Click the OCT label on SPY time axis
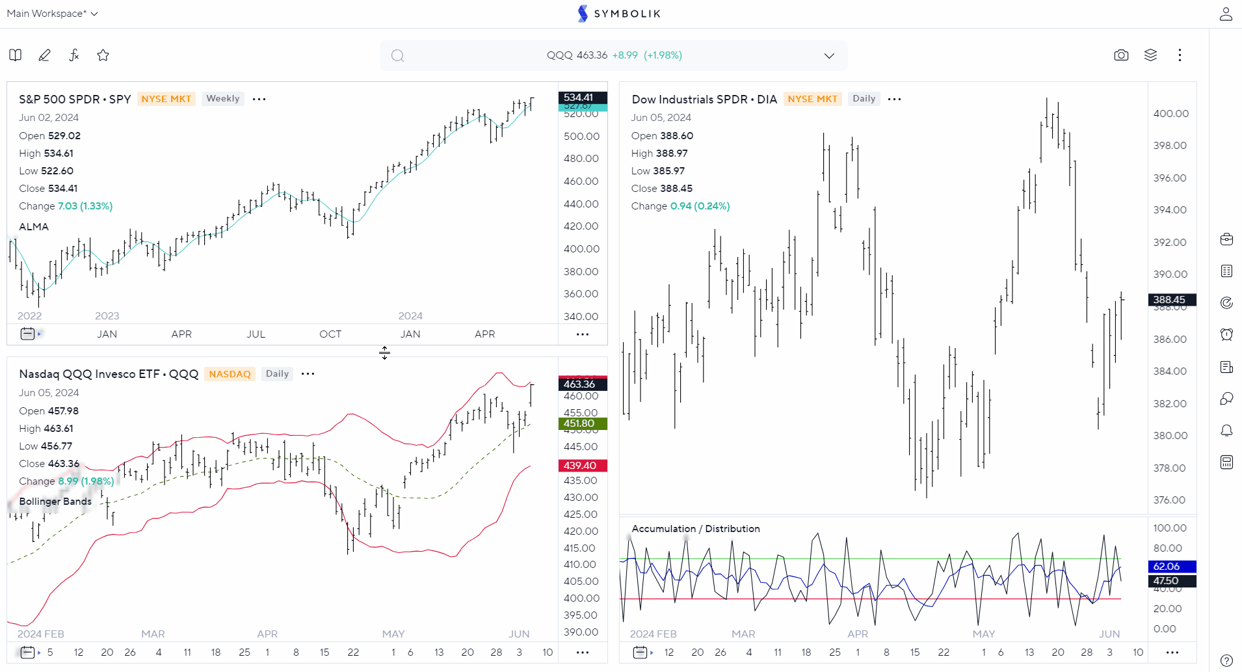Image resolution: width=1242 pixels, height=672 pixels. 330,334
